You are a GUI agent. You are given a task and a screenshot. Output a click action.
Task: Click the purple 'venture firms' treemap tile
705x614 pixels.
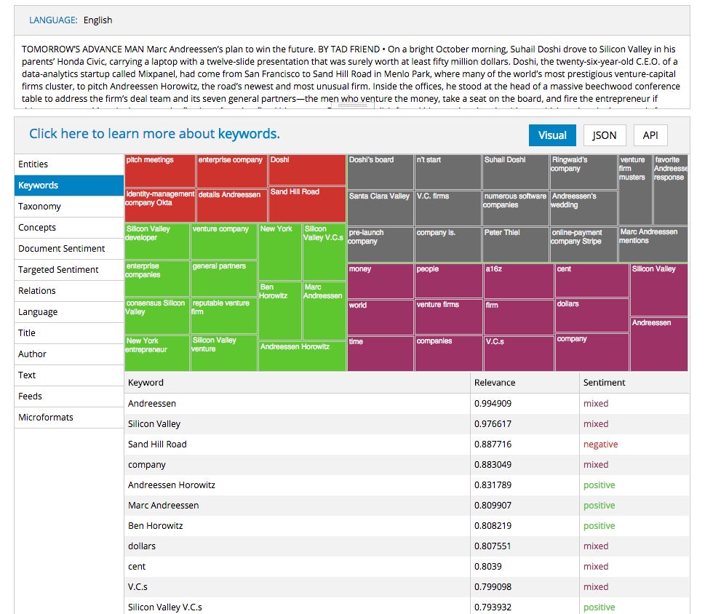click(448, 317)
